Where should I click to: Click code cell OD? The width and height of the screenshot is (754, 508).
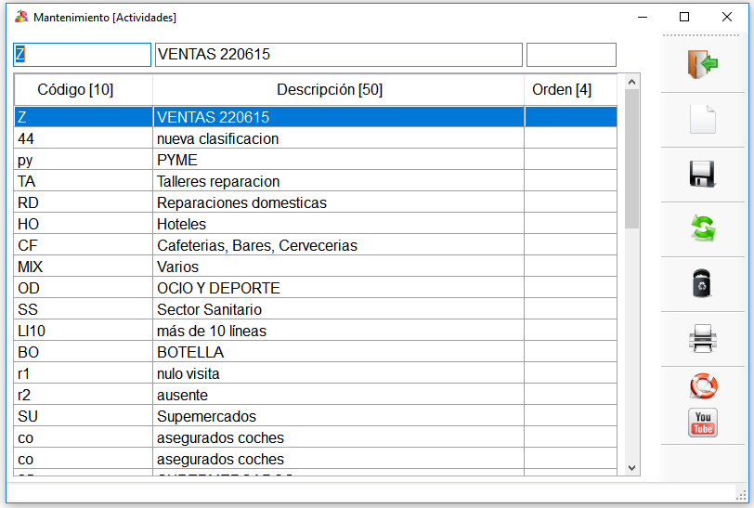(84, 288)
